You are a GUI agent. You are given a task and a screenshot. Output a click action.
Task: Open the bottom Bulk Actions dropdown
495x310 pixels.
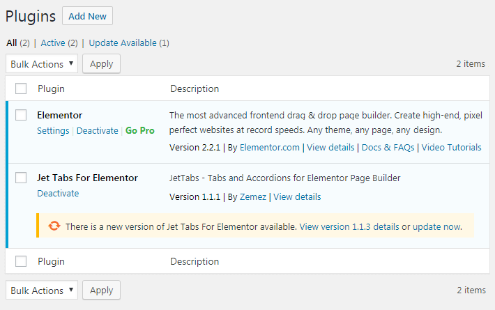tap(42, 290)
